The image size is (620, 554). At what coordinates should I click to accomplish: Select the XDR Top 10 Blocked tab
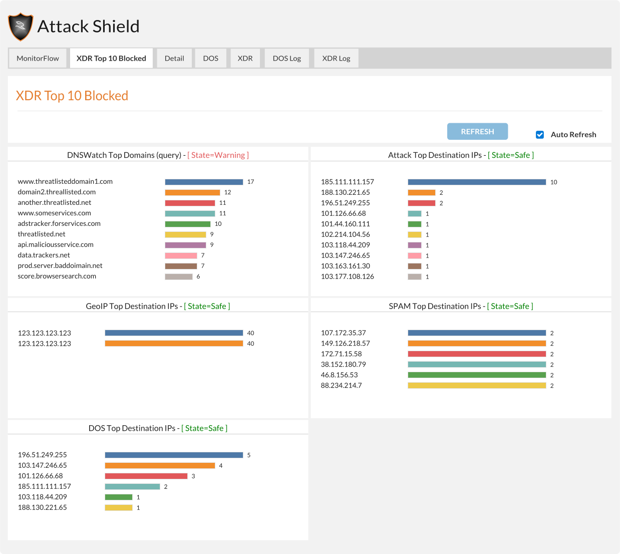pos(111,59)
